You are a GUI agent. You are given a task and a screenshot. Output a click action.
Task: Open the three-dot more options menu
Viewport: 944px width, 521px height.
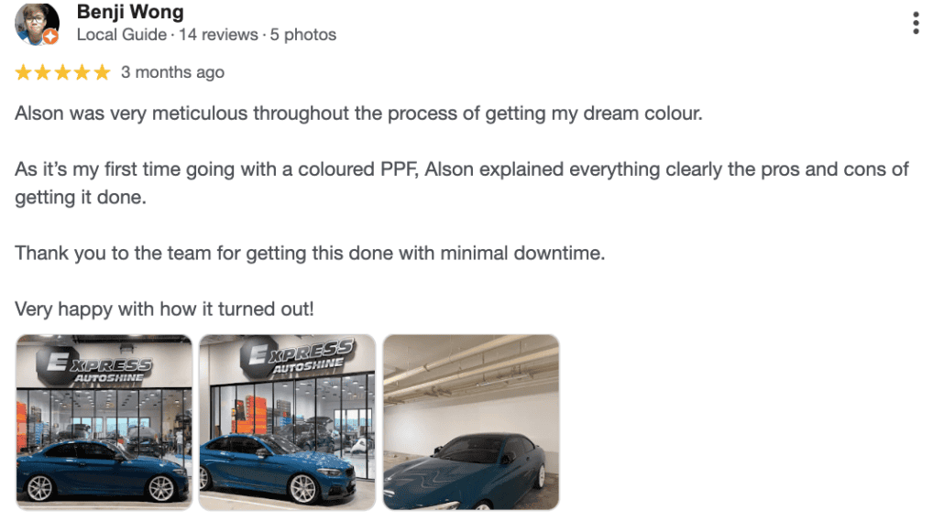(x=915, y=23)
